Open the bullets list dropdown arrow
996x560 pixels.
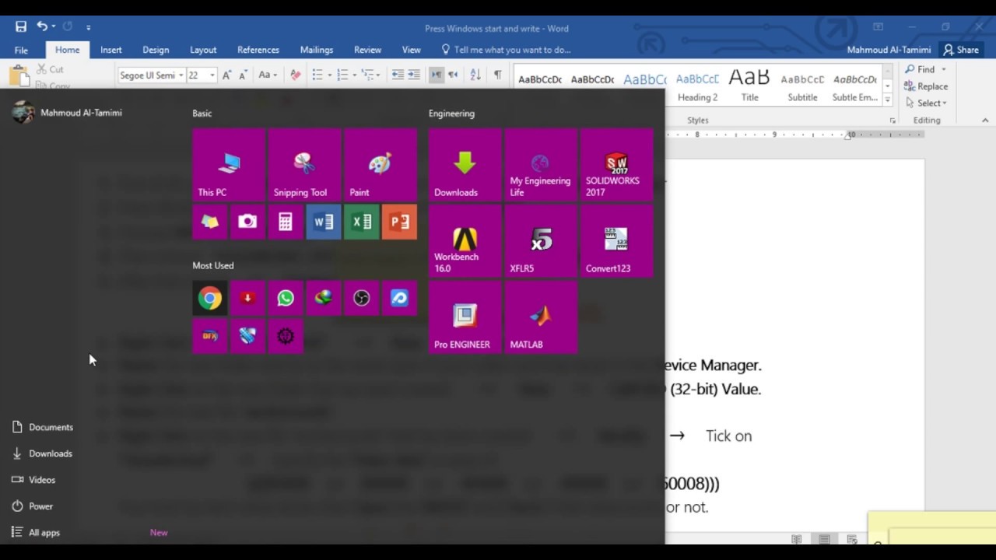(331, 75)
